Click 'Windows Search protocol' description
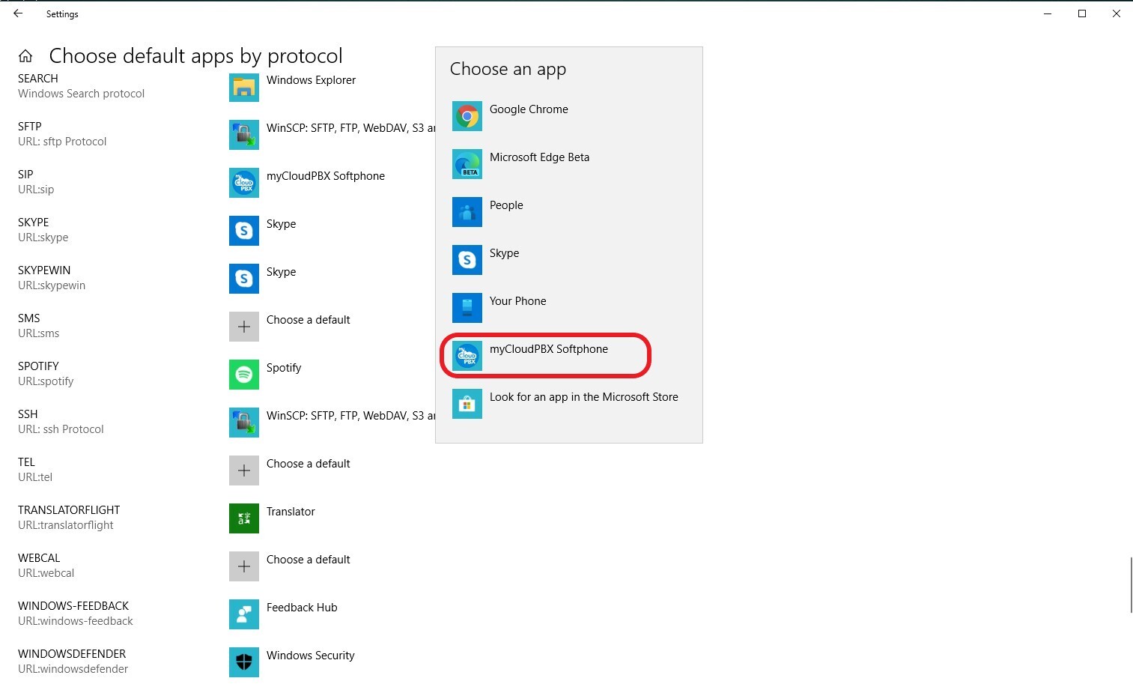Image resolution: width=1133 pixels, height=693 pixels. tap(81, 94)
